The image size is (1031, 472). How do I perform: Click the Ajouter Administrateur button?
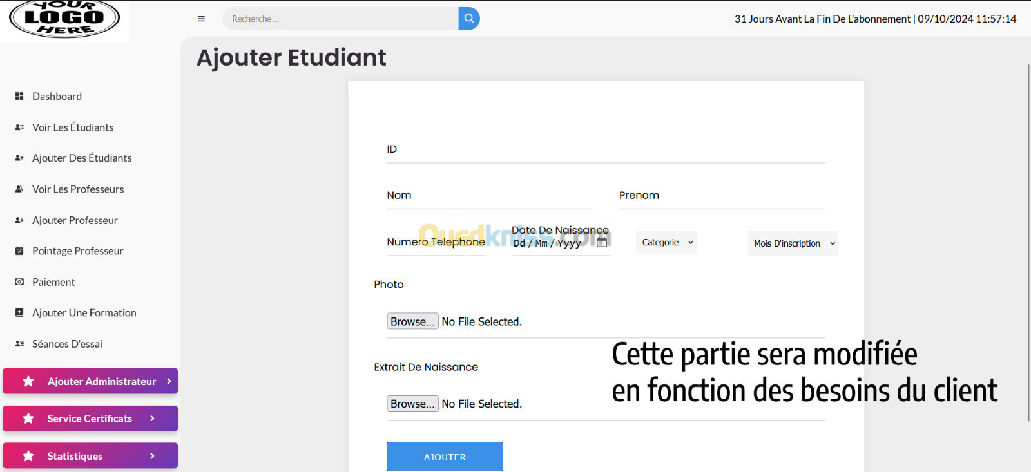90,381
